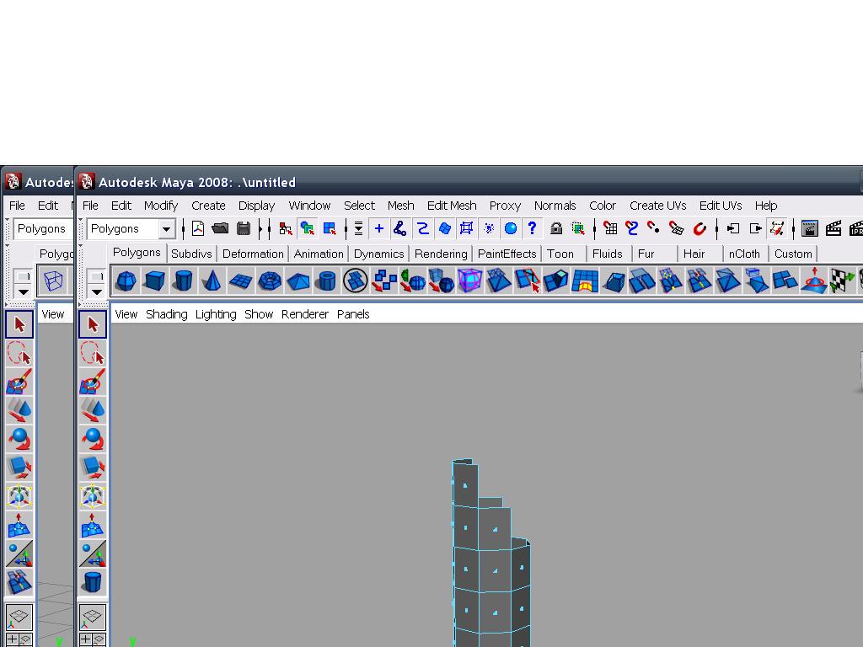The image size is (863, 647).
Task: Click the UV checkerboard shelf icon
Action: click(842, 281)
